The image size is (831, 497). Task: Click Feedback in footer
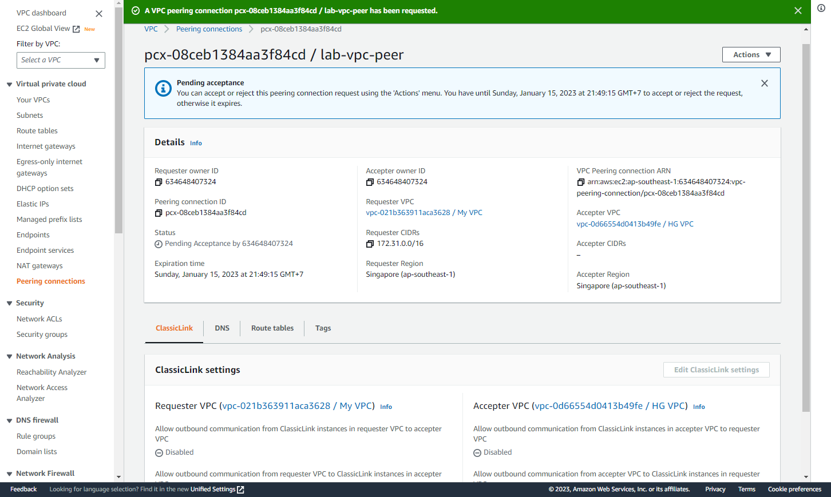coord(23,490)
